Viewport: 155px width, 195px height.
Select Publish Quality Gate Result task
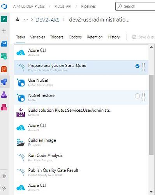point(81,172)
